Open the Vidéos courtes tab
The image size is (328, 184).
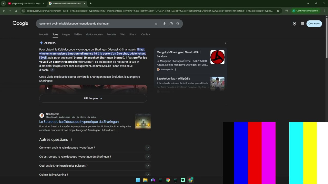(x=94, y=34)
